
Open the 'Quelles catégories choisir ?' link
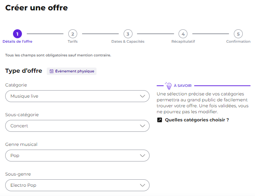click(197, 120)
